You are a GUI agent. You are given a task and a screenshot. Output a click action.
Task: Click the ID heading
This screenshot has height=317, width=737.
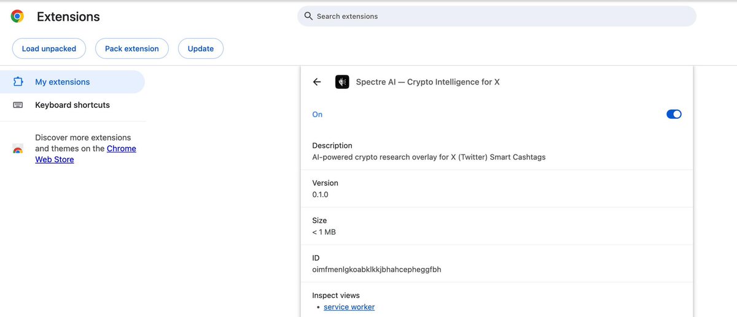[x=316, y=258]
